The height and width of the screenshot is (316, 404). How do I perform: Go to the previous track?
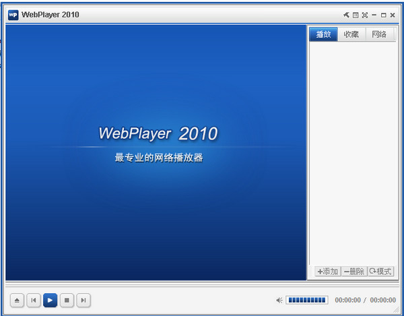point(34,301)
